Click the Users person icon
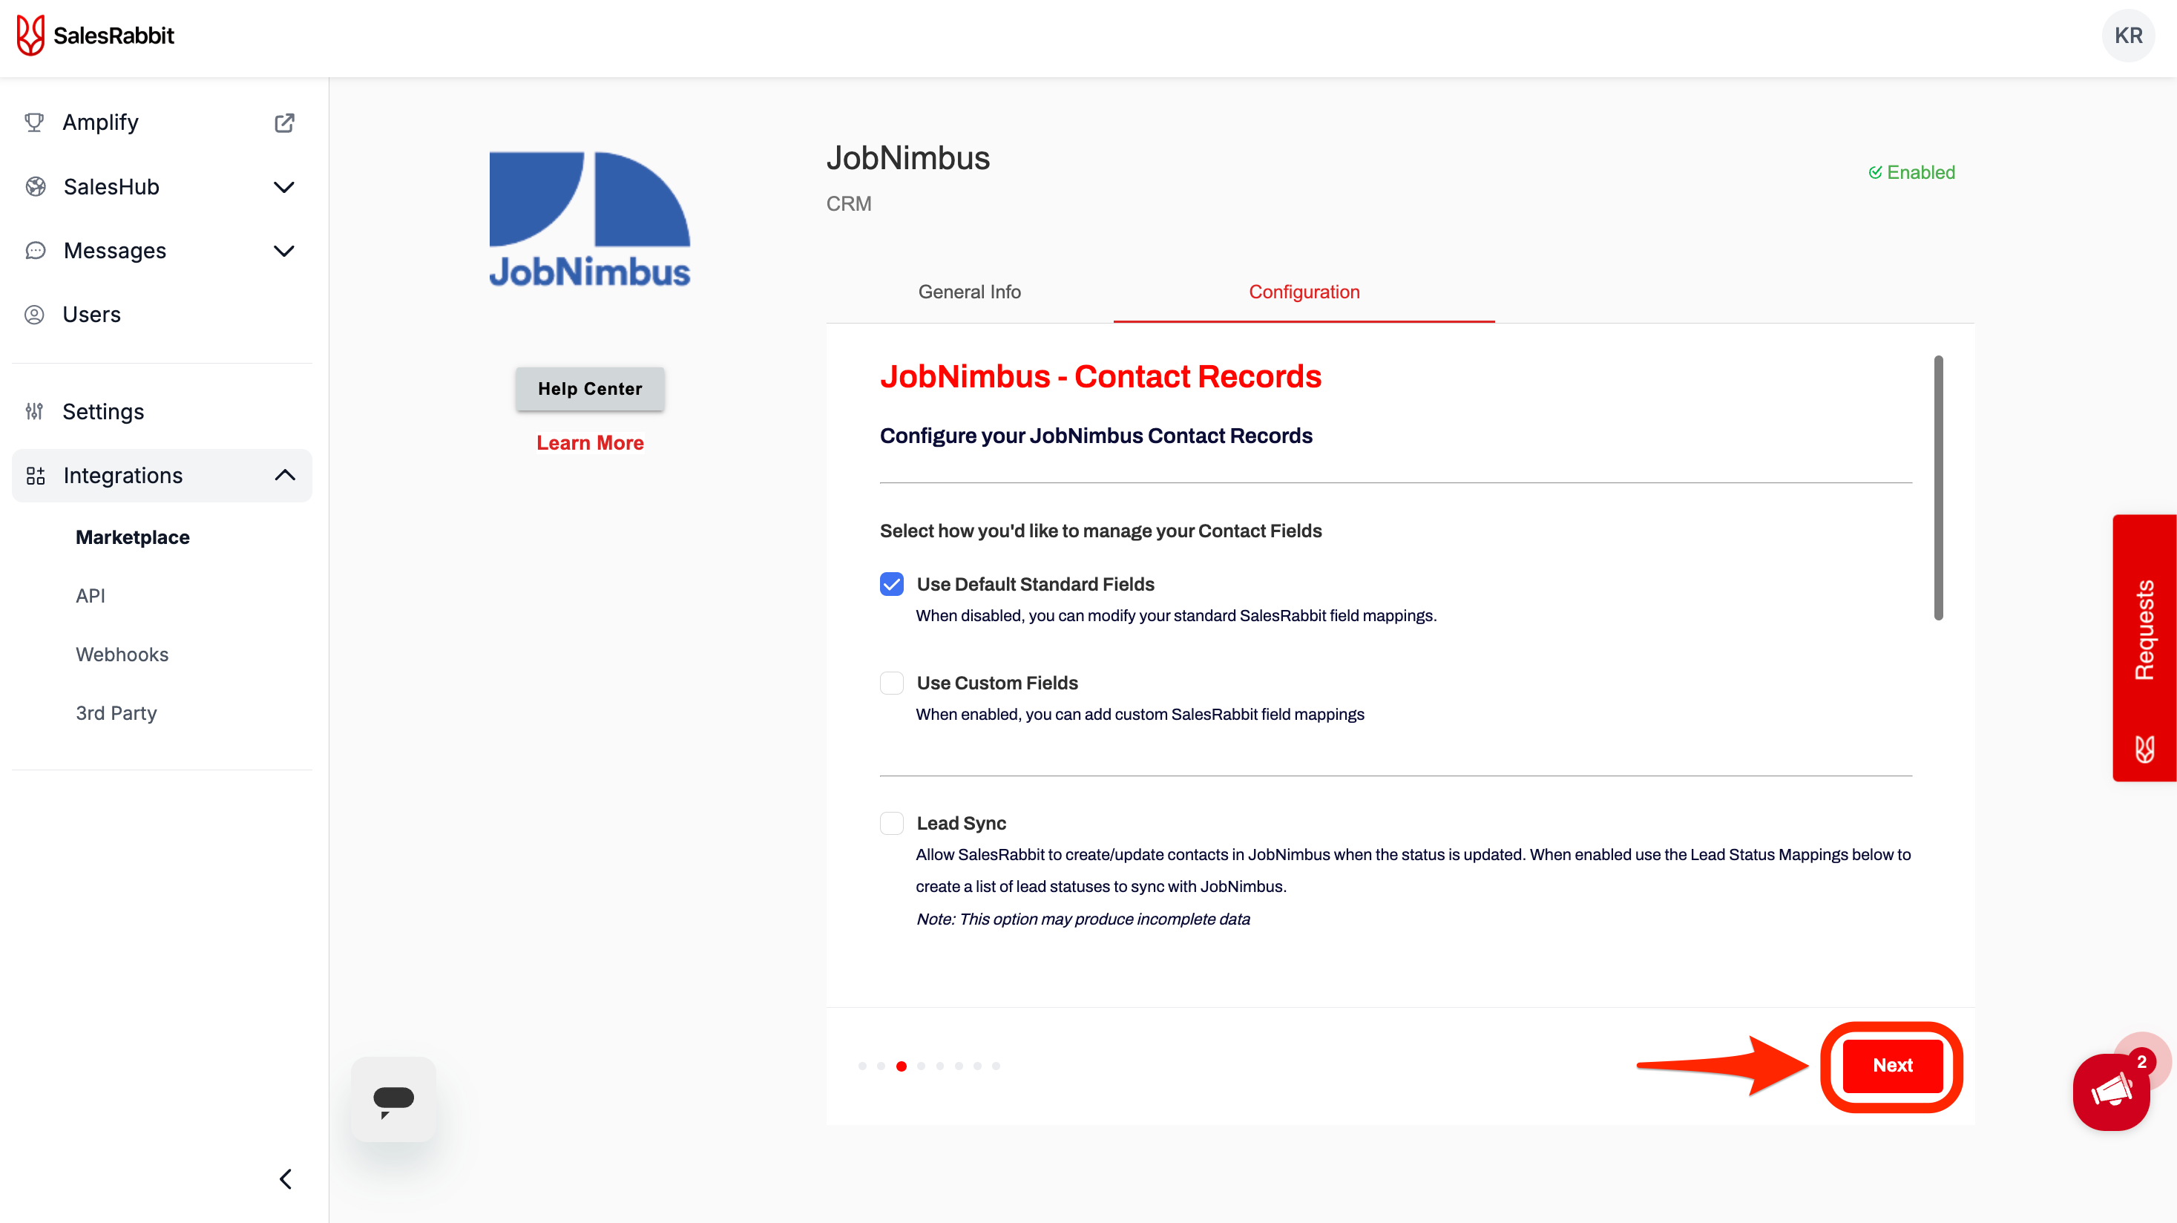 click(x=35, y=315)
